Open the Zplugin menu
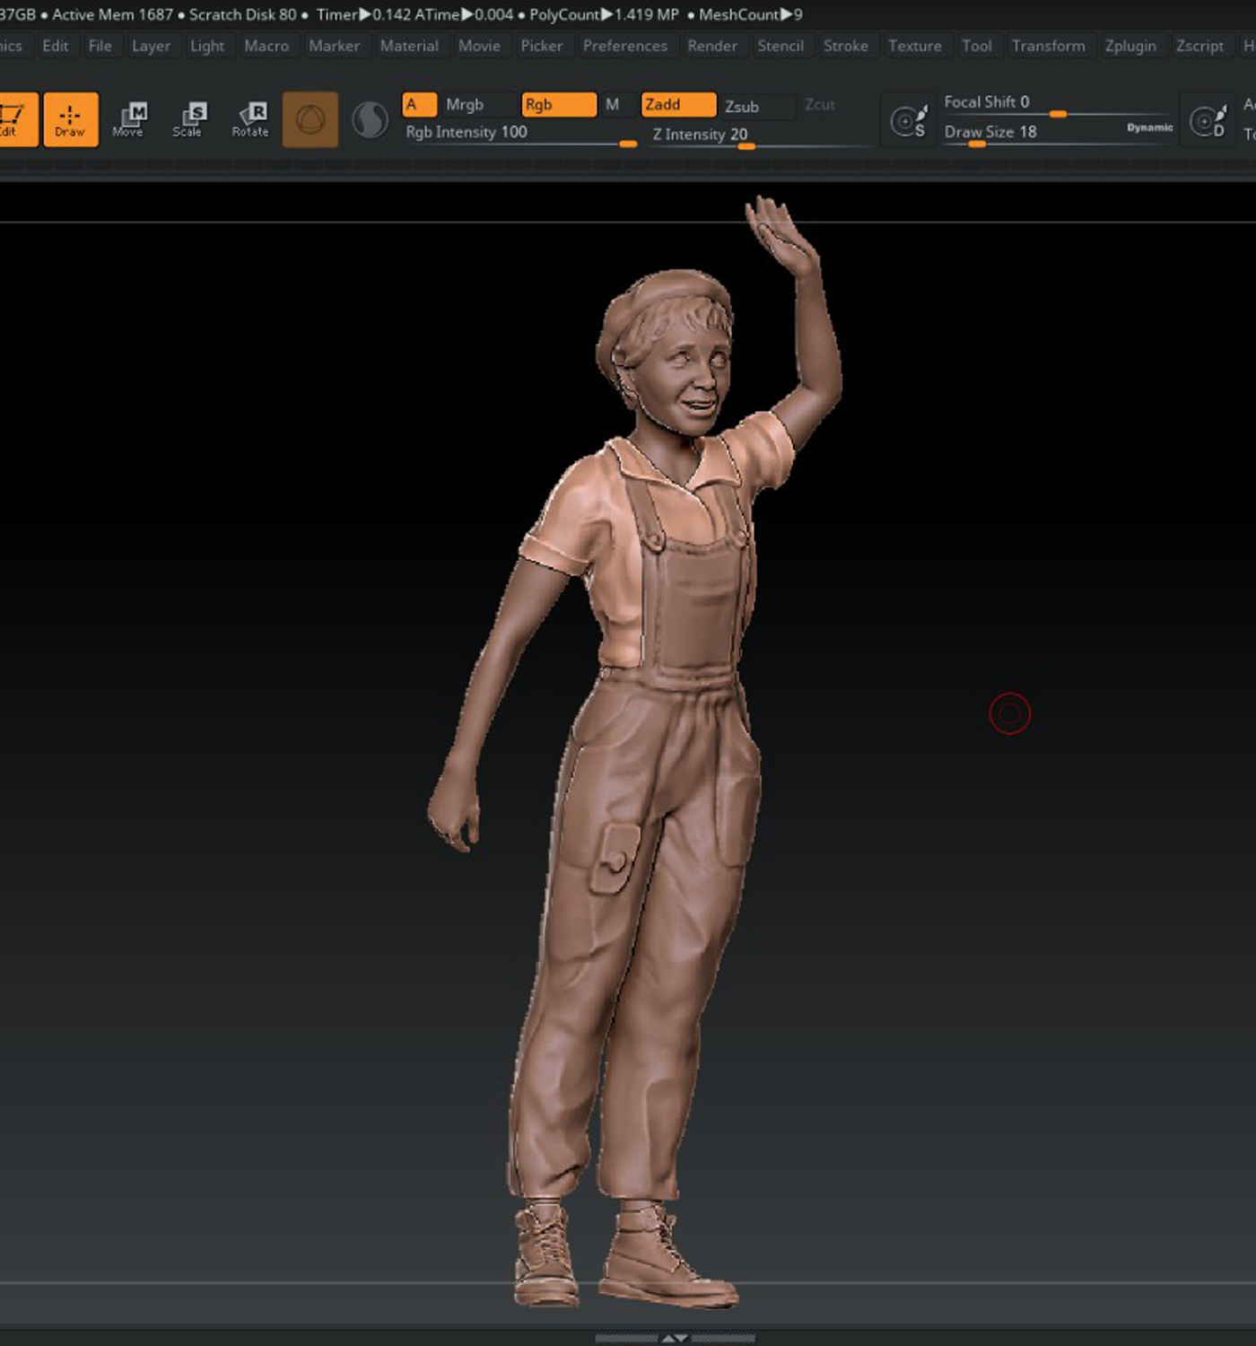The image size is (1256, 1346). point(1130,46)
